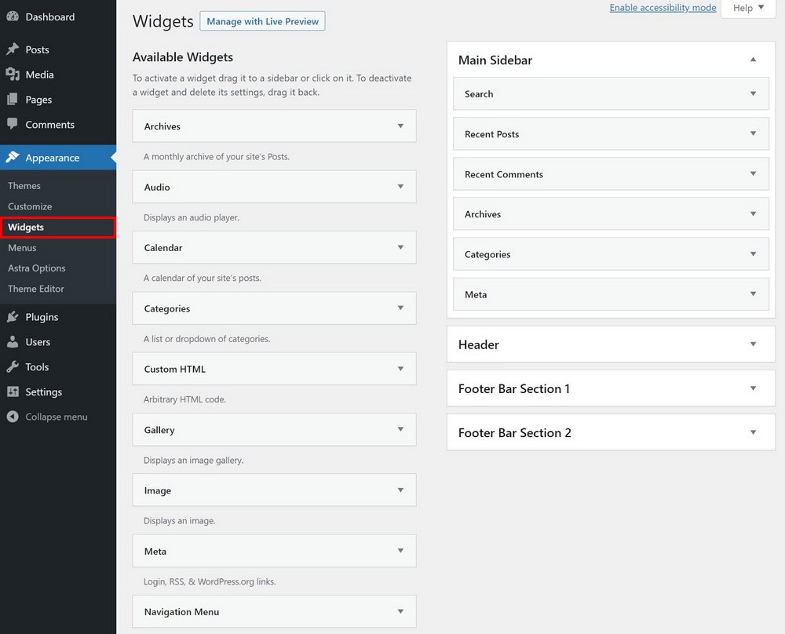Image resolution: width=785 pixels, height=634 pixels.
Task: Expand Footer Bar Section 2 arrow
Action: pyautogui.click(x=753, y=432)
